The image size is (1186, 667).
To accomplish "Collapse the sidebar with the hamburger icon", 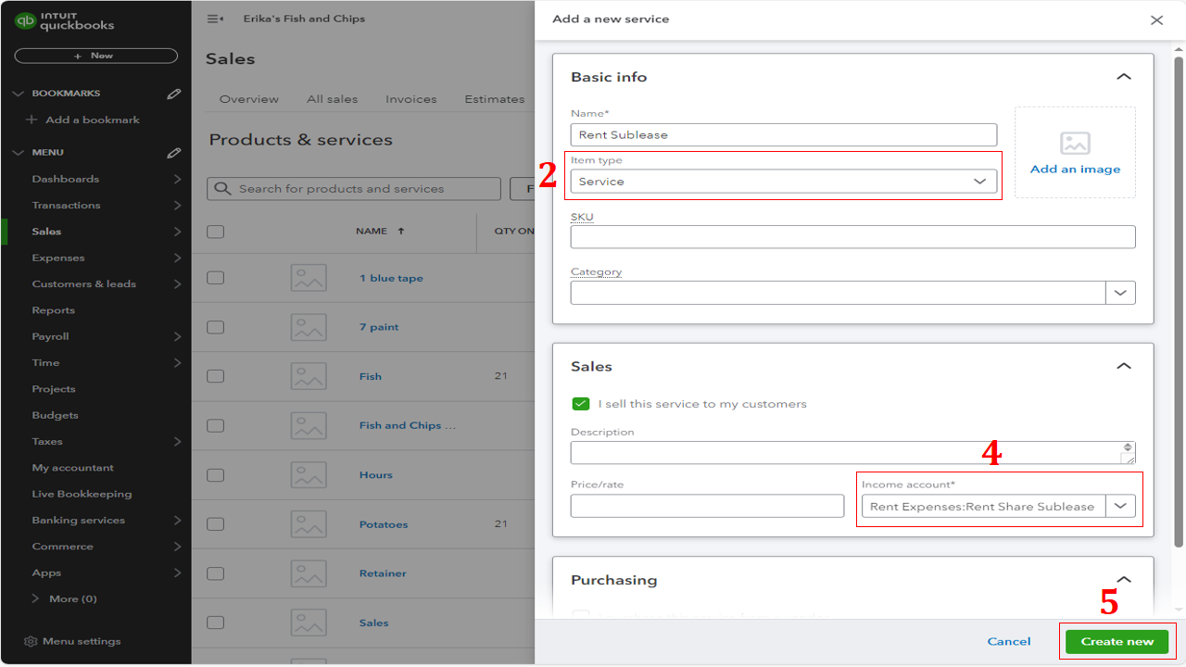I will tap(215, 19).
